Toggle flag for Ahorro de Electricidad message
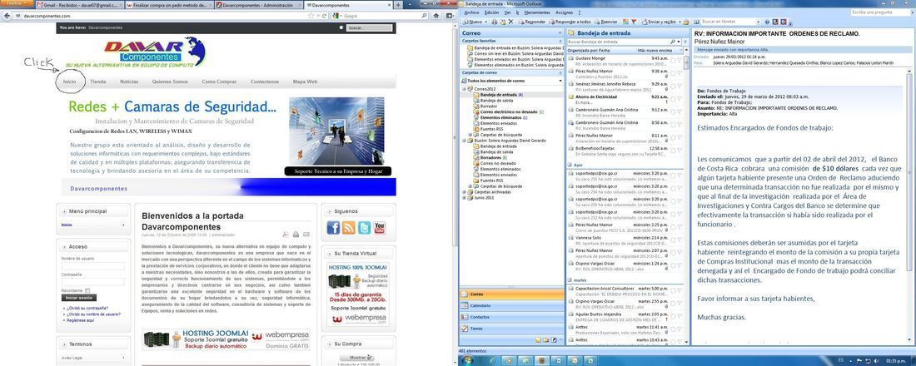Image resolution: width=916 pixels, height=366 pixels. (x=680, y=98)
